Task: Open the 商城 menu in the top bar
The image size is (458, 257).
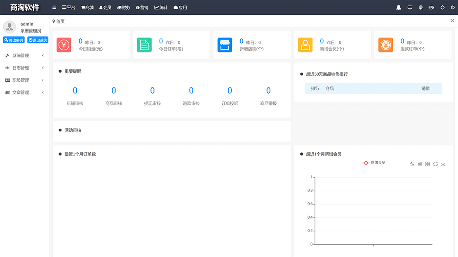Action: [x=87, y=7]
